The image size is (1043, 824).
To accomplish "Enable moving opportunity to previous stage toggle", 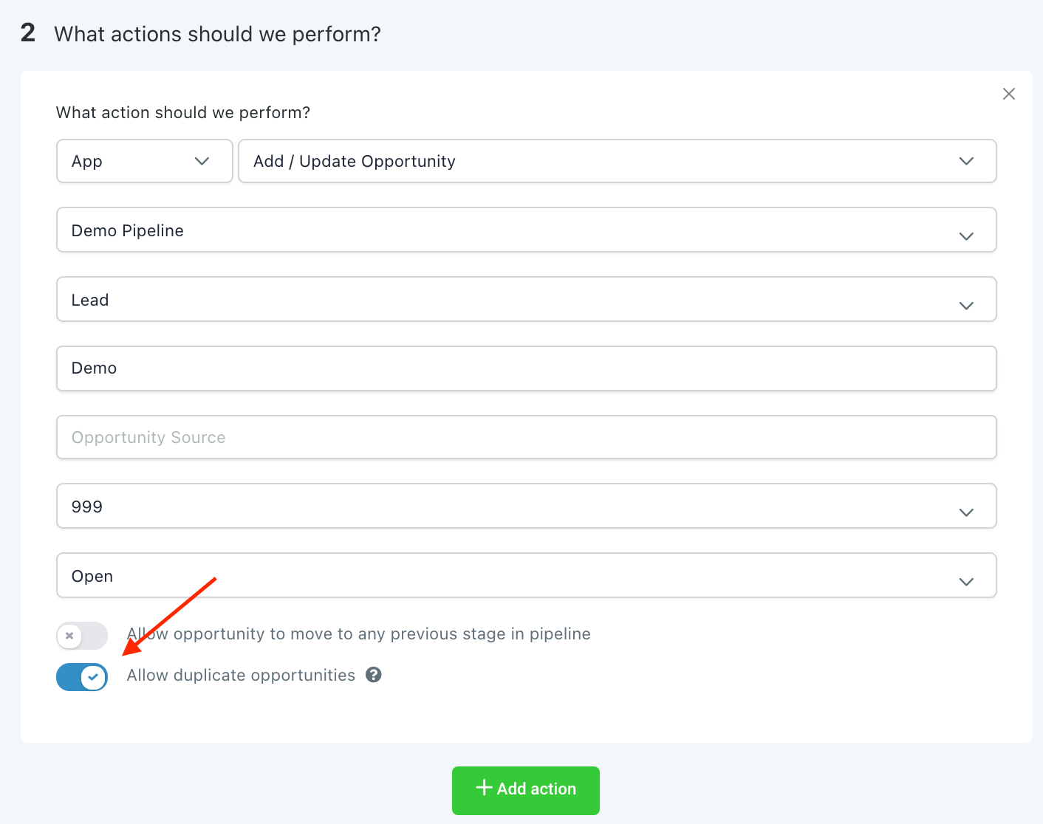I will (x=82, y=635).
